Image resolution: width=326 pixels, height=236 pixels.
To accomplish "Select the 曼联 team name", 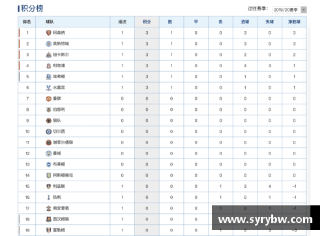I will tap(57, 98).
